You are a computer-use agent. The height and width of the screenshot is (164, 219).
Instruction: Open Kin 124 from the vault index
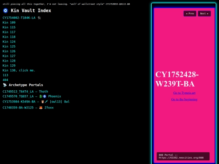(x=9, y=42)
